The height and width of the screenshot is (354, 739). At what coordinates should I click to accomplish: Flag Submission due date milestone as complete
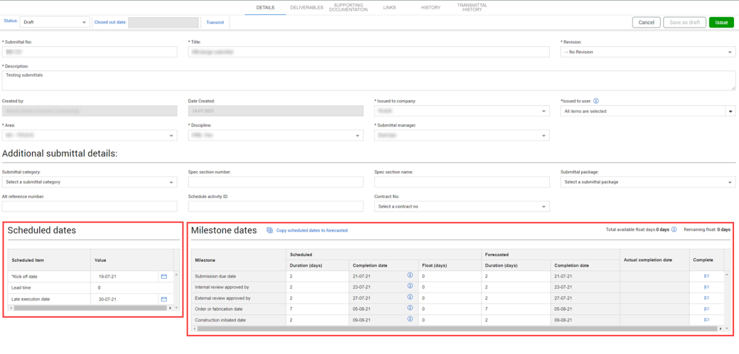point(706,276)
